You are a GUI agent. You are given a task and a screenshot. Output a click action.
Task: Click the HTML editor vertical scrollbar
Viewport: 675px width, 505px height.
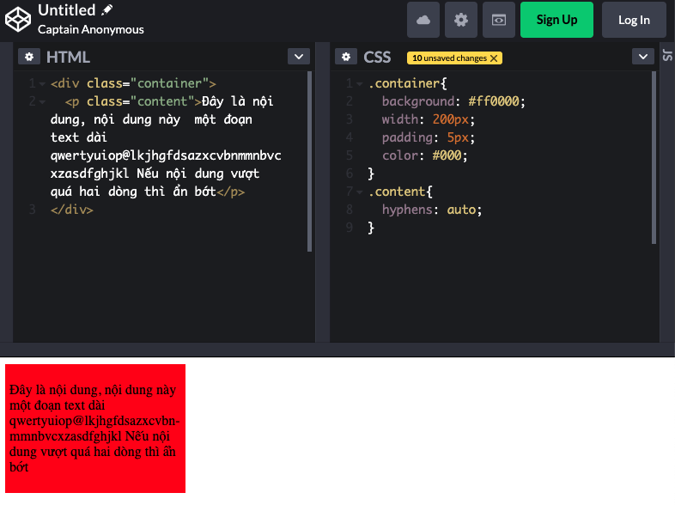tap(310, 161)
